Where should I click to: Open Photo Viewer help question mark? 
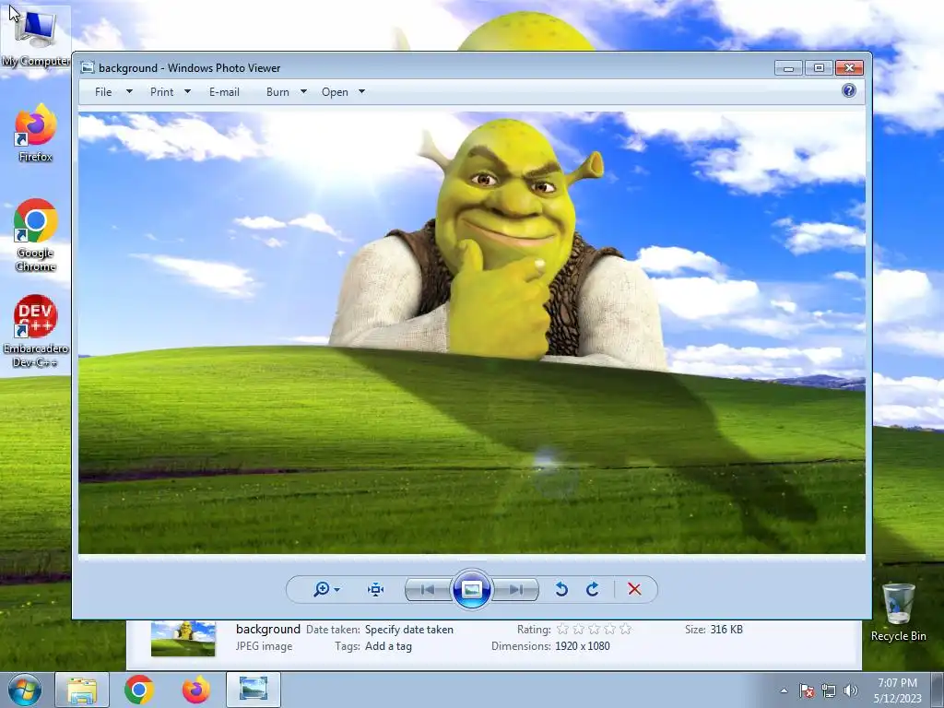coord(849,91)
